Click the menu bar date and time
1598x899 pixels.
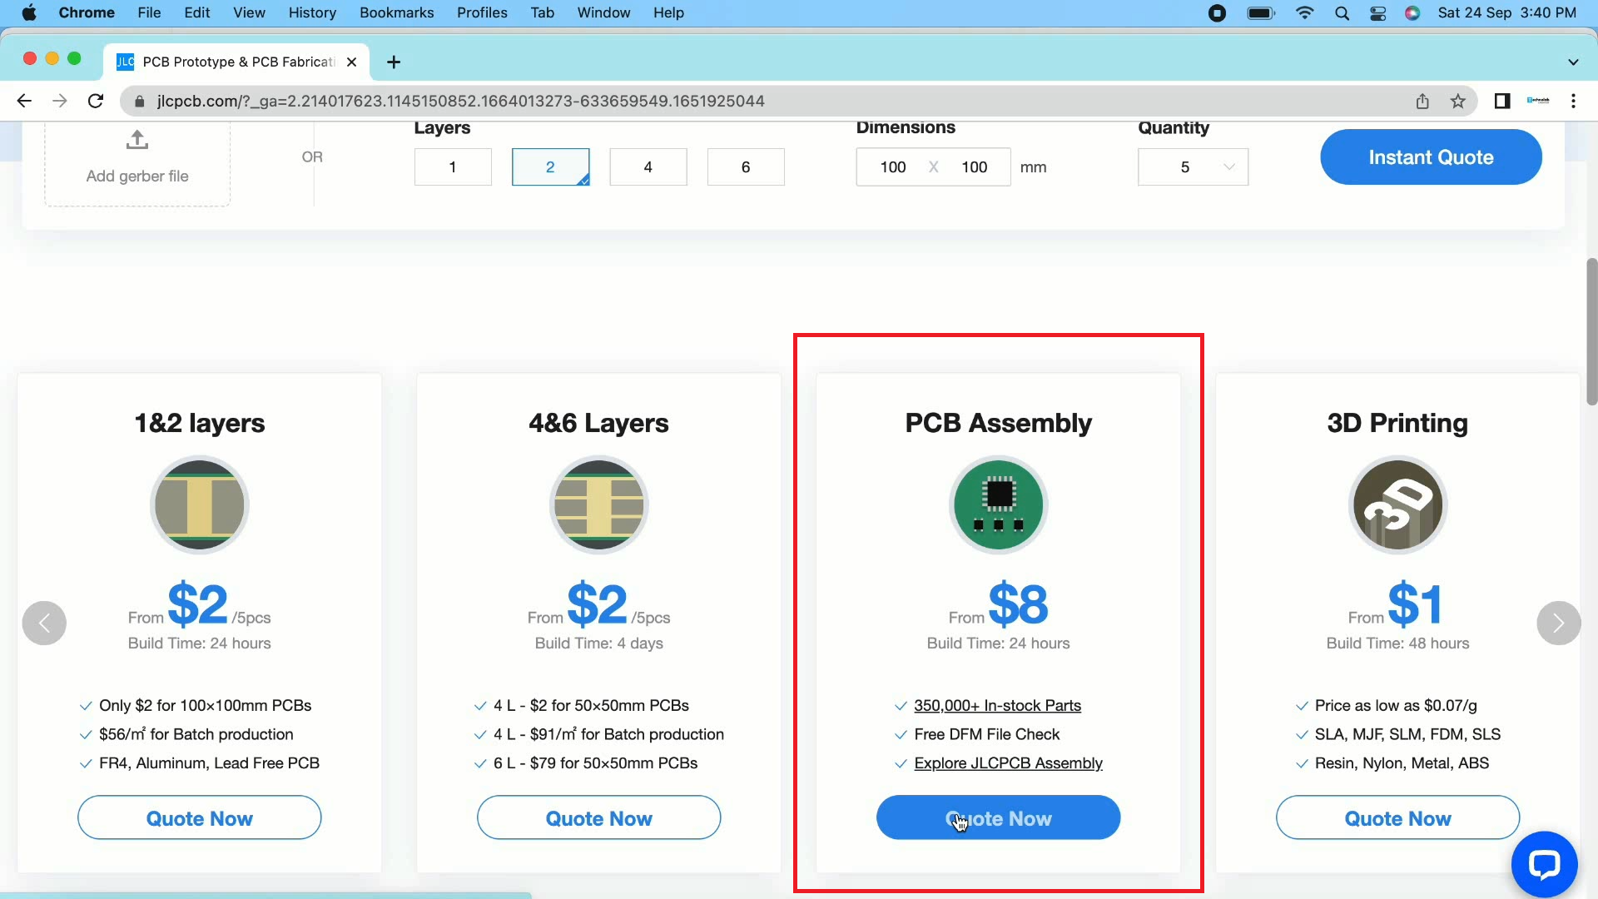pos(1507,12)
